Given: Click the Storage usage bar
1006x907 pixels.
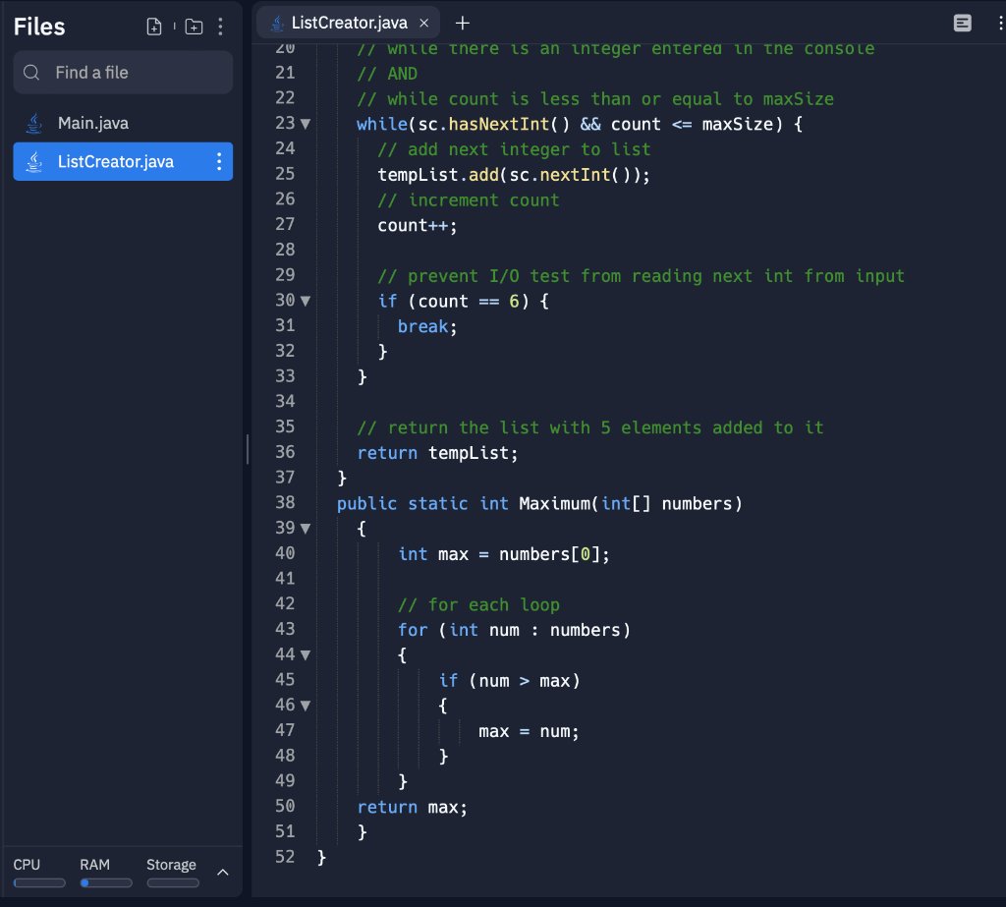Looking at the screenshot, I should point(173,883).
